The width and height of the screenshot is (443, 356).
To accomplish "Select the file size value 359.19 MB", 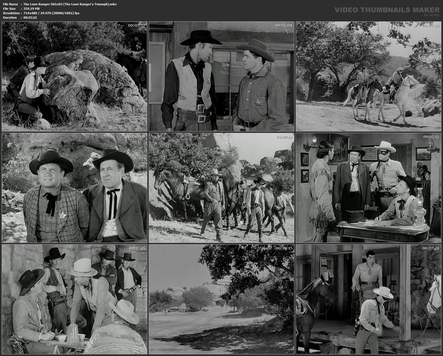I will point(32,9).
